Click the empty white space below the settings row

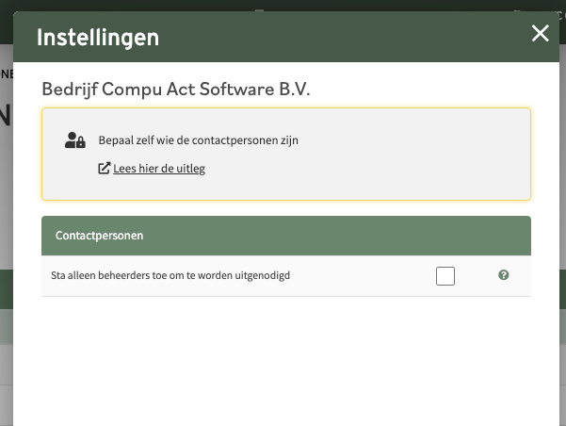[286, 361]
